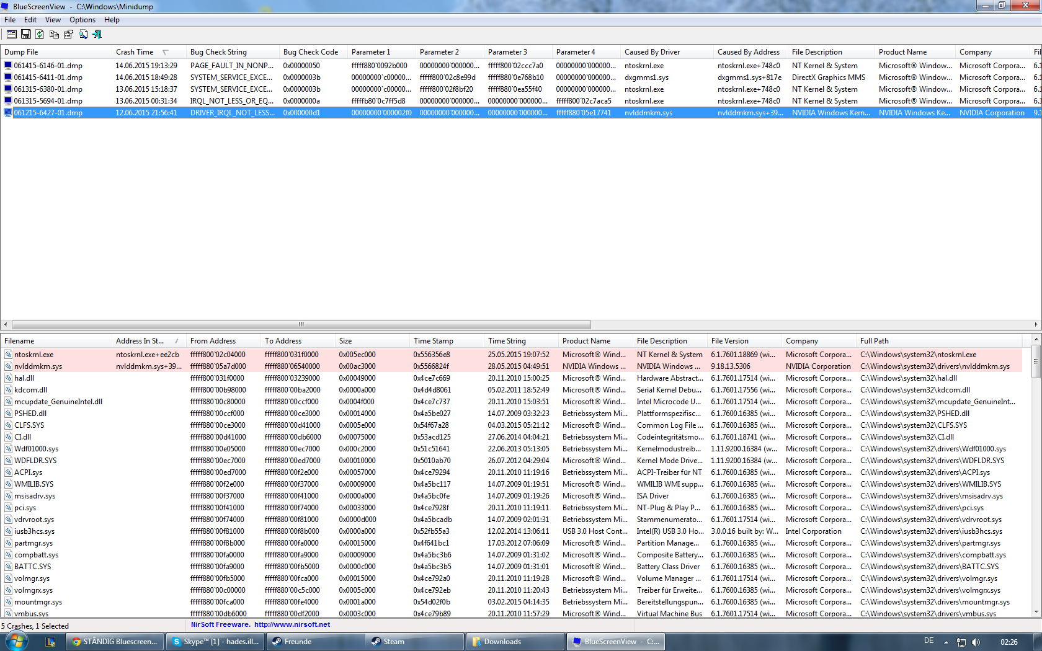Open the http://www.nirsoft.net link
1042x651 pixels.
(x=292, y=624)
